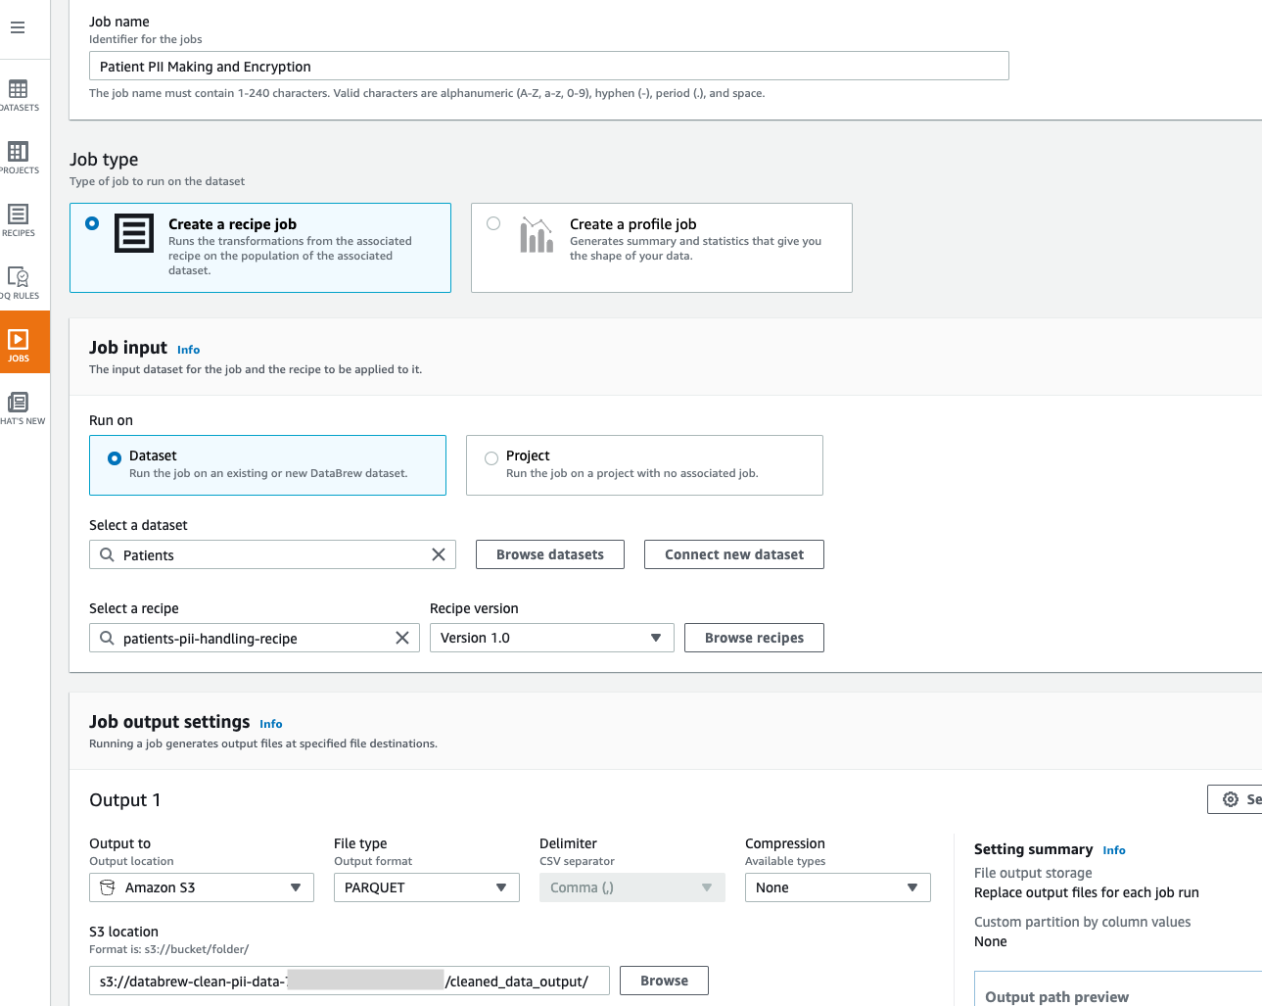Image resolution: width=1262 pixels, height=1006 pixels.
Task: Click Browse datasets button
Action: point(550,554)
